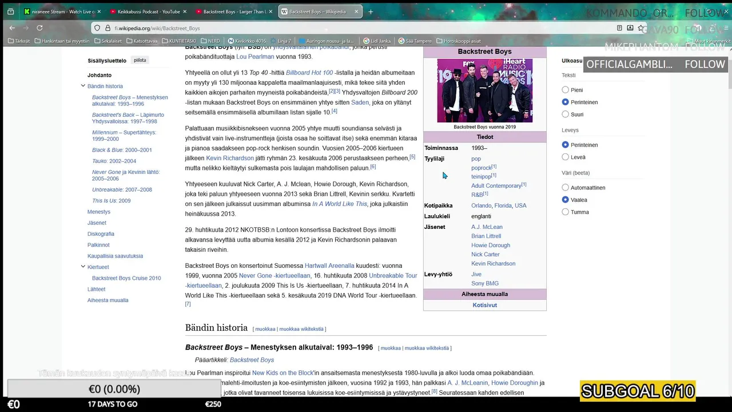Screen dimensions: 732x412
Task: Open the Tärkeät bookmark folder
Action: tap(19, 41)
